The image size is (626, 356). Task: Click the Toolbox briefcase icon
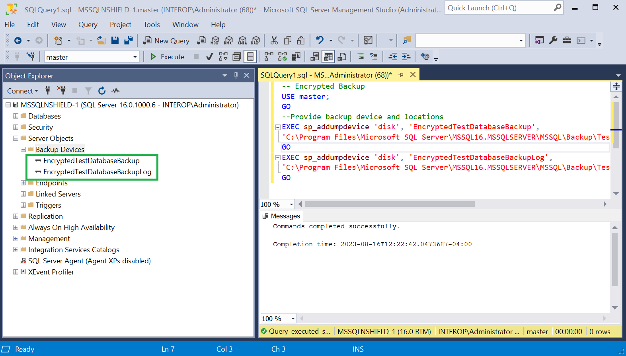pyautogui.click(x=567, y=40)
